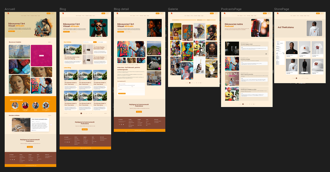Click the logo icon in Blog header
This screenshot has height=172, width=330.
click(63, 13)
